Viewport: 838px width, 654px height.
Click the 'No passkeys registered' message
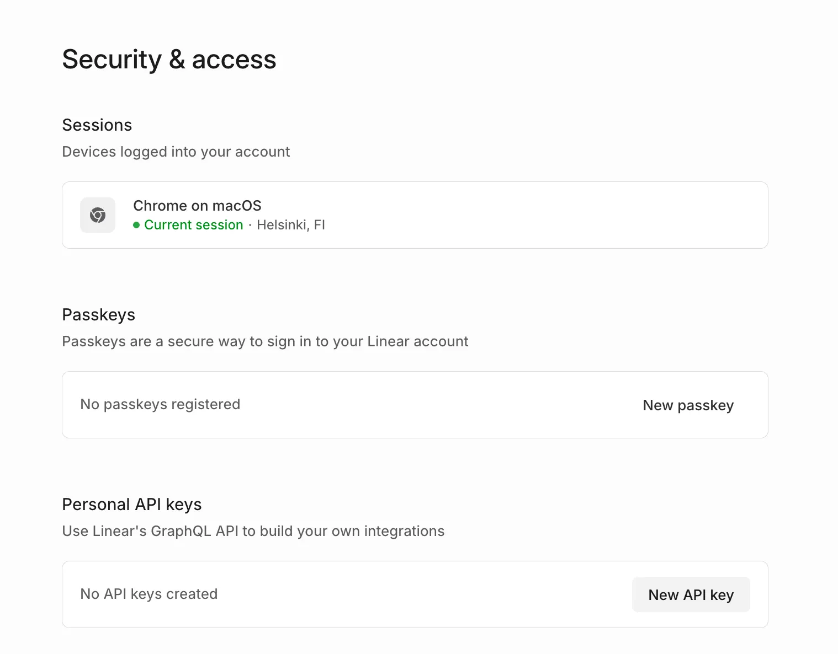coord(160,404)
